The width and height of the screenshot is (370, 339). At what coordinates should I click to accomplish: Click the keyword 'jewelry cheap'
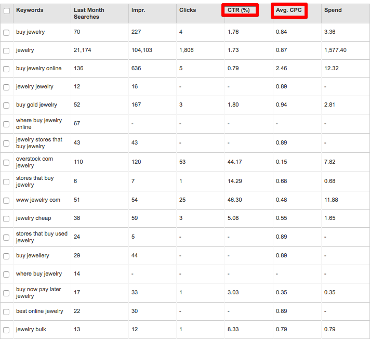pyautogui.click(x=33, y=218)
